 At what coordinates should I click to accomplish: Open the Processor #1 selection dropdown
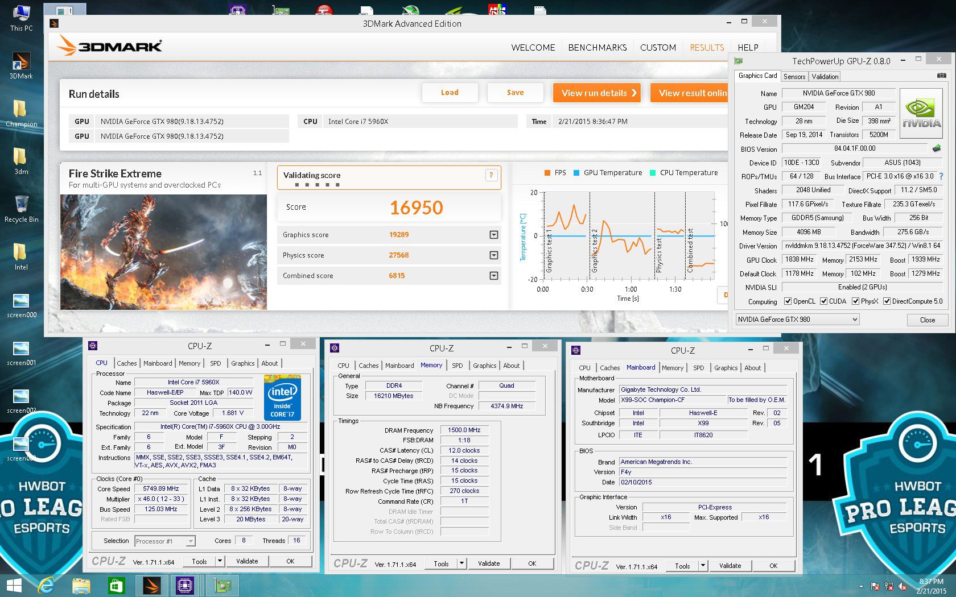click(x=165, y=541)
